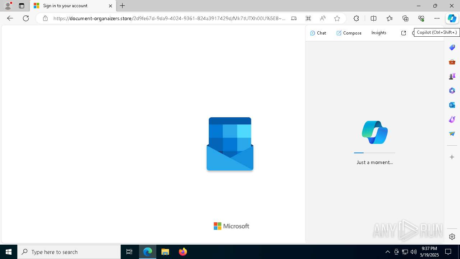Turn on Read aloud
This screenshot has width=460, height=259.
click(x=323, y=18)
